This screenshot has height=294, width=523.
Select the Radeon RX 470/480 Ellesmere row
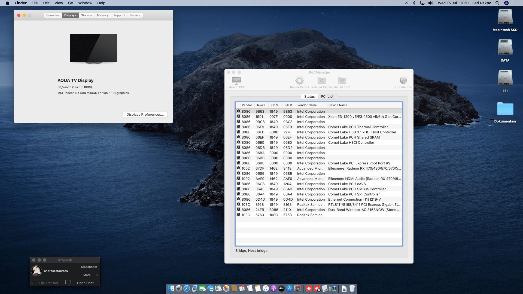319,168
